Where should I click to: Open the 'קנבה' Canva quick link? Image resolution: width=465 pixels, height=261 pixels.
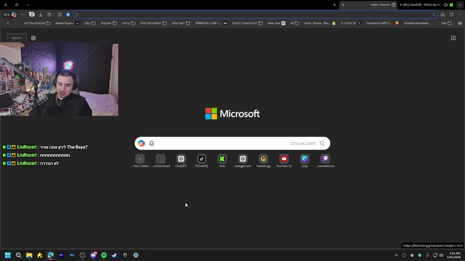click(x=304, y=161)
